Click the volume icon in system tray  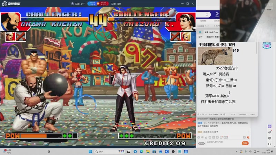(258, 152)
